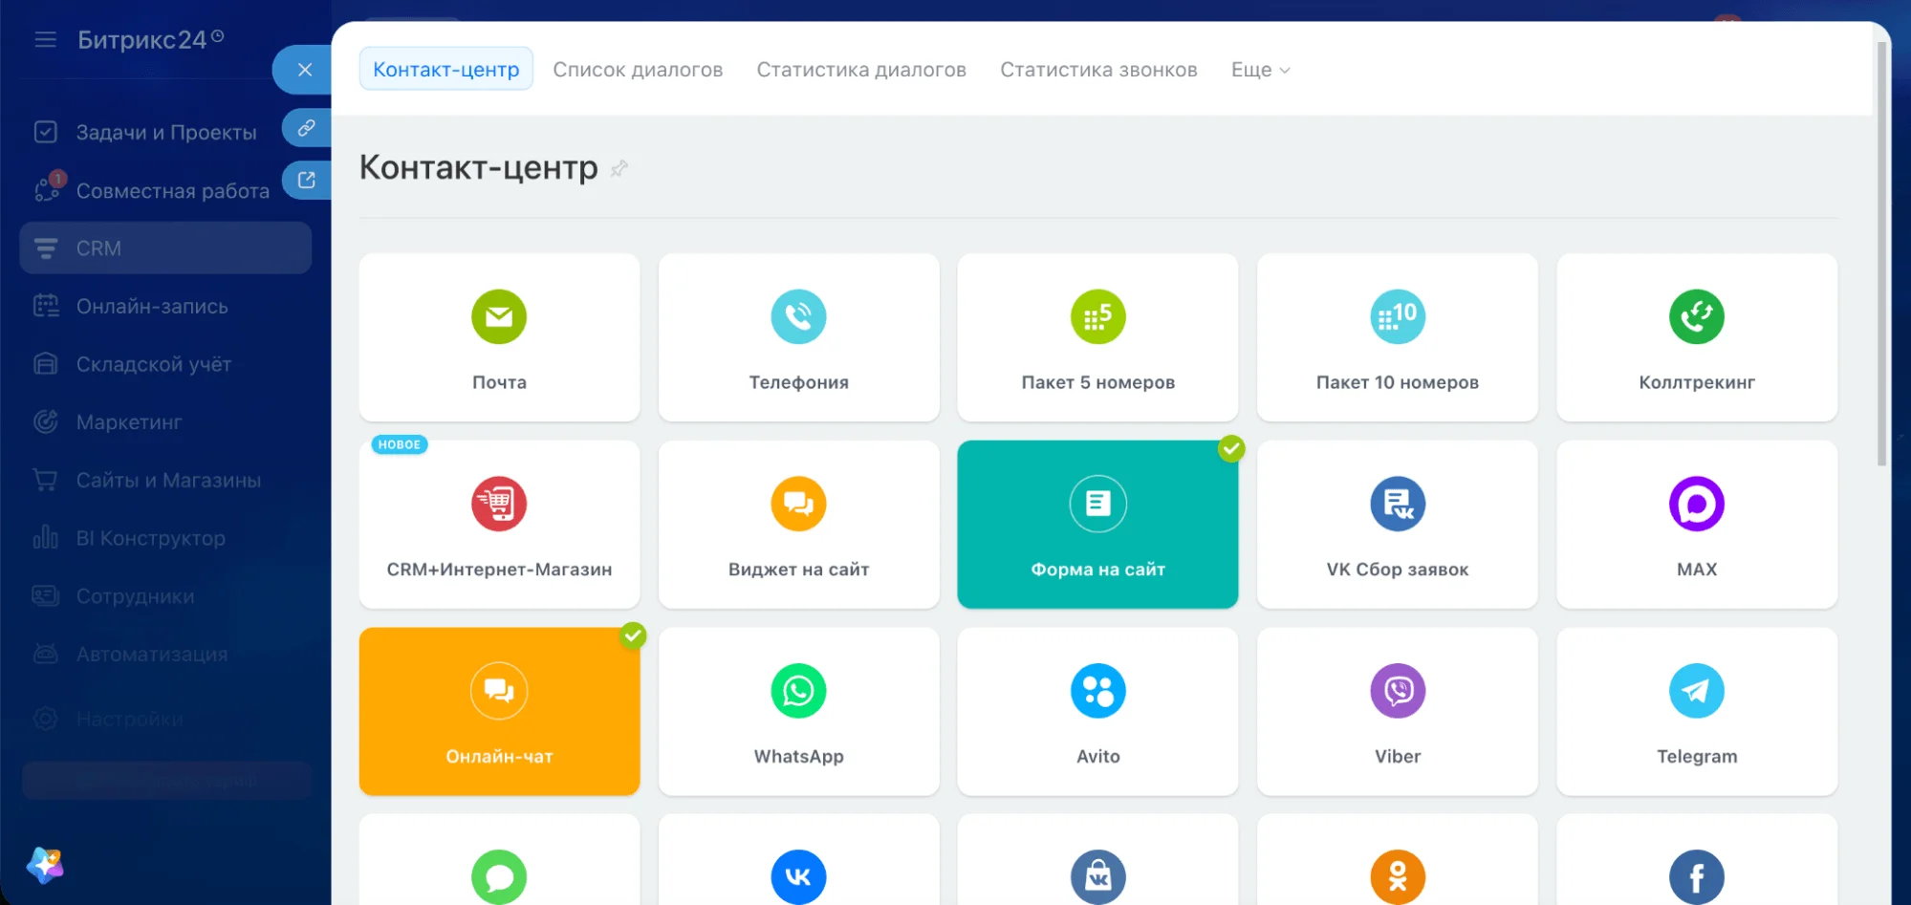Open the Коллтрекинг call tracking icon

1697,316
